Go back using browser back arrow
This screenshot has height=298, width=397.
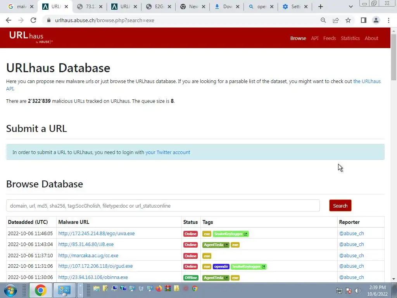click(9, 20)
